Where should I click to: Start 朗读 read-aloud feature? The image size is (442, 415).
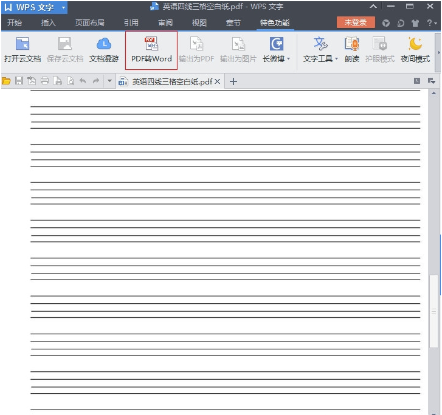(351, 50)
